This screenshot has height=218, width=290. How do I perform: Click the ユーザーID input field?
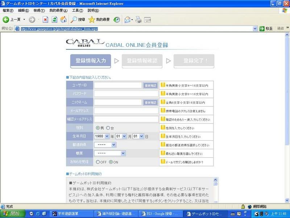[x=118, y=85]
